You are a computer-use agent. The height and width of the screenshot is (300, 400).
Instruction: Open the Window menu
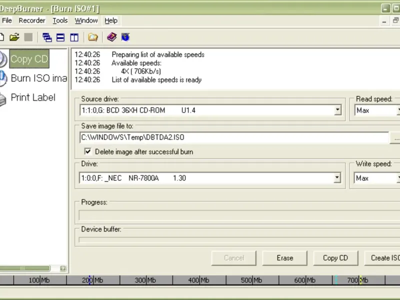tap(86, 20)
